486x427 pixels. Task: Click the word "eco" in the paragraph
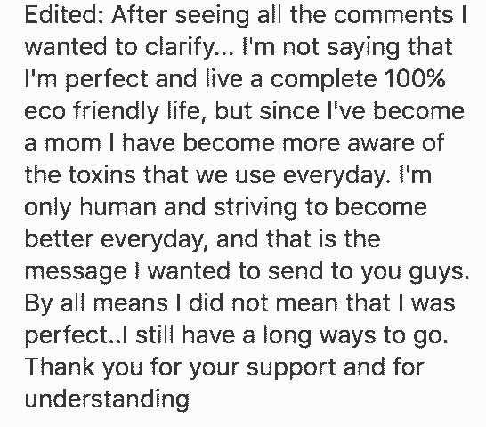45,112
